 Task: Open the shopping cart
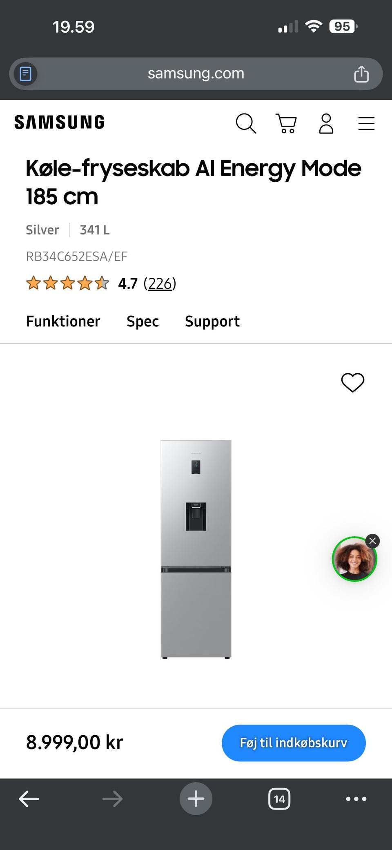pyautogui.click(x=286, y=123)
